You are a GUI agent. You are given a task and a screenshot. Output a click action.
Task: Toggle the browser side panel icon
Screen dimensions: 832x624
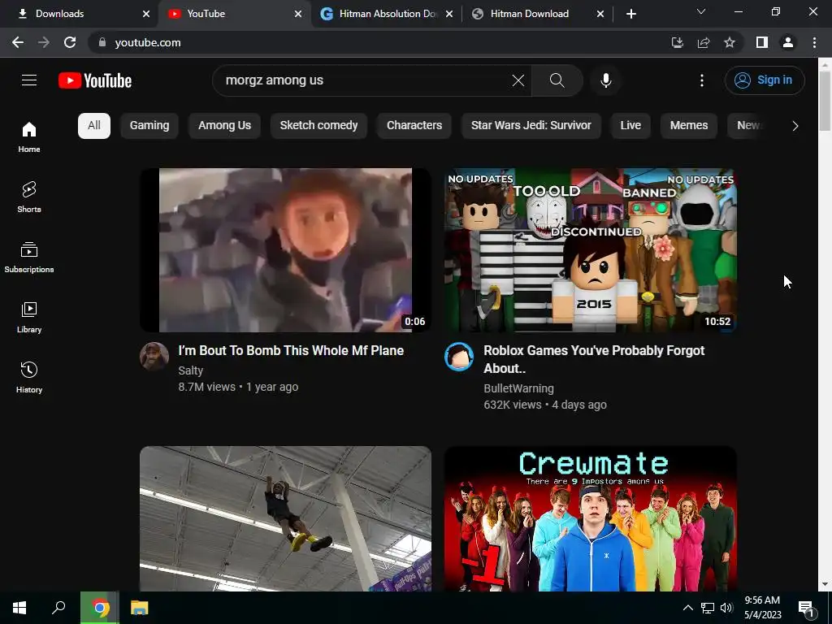[762, 42]
